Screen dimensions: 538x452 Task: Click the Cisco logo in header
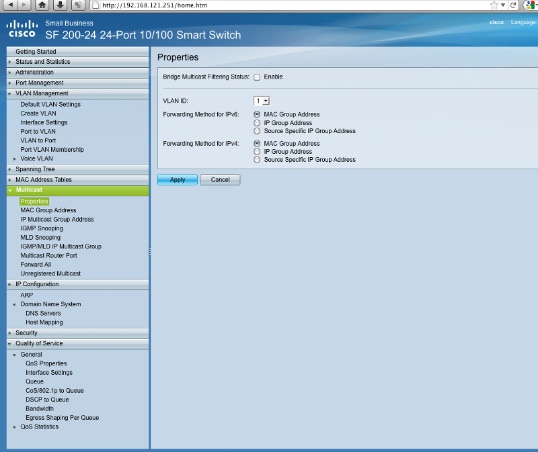click(x=21, y=30)
